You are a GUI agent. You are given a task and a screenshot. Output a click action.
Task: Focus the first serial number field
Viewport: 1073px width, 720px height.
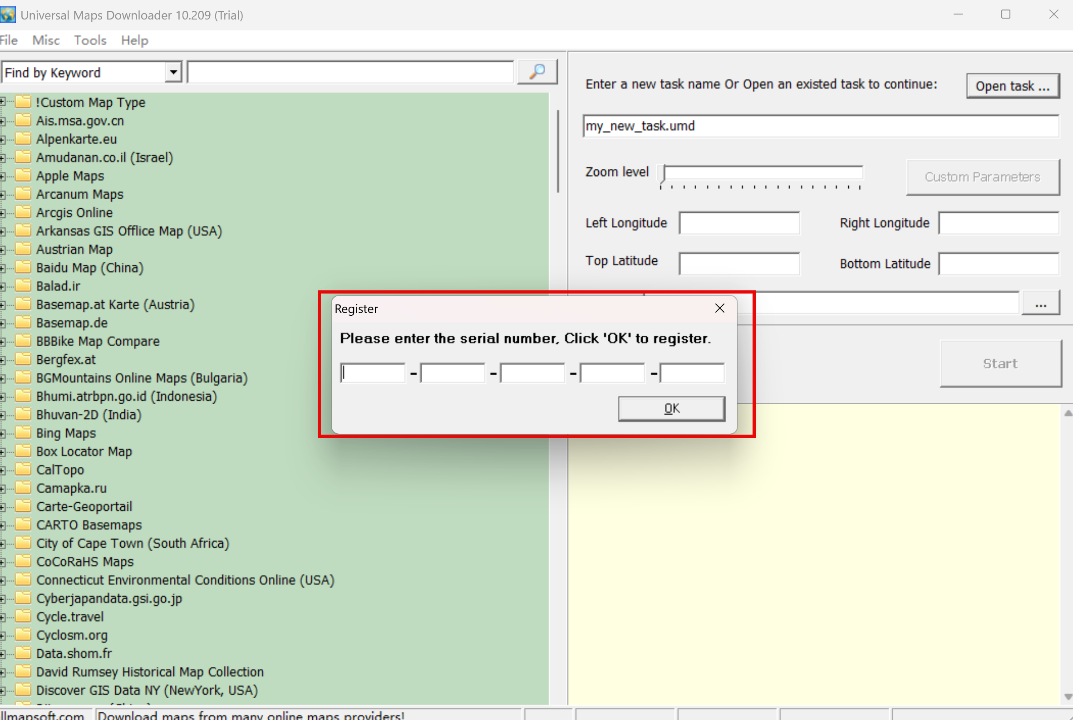click(373, 373)
